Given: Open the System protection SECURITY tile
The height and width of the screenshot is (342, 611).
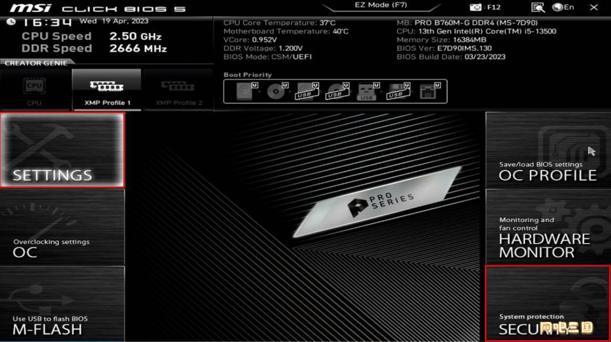Looking at the screenshot, I should pos(548,304).
